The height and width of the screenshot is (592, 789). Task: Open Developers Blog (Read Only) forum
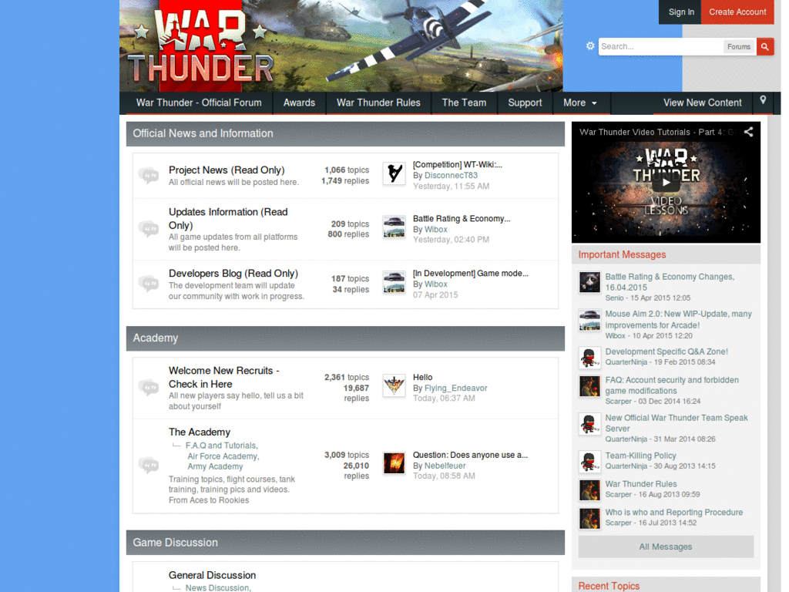[x=233, y=274]
